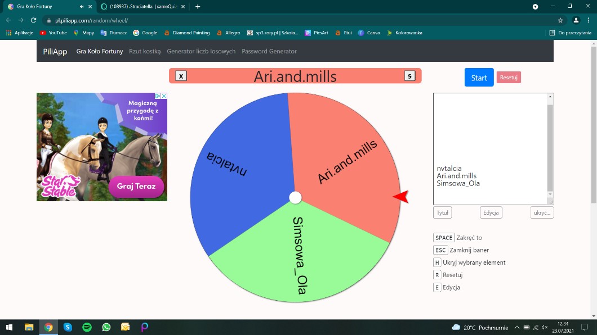The image size is (597, 335).
Task: Open WhatsApp from the taskbar
Action: pos(106,327)
